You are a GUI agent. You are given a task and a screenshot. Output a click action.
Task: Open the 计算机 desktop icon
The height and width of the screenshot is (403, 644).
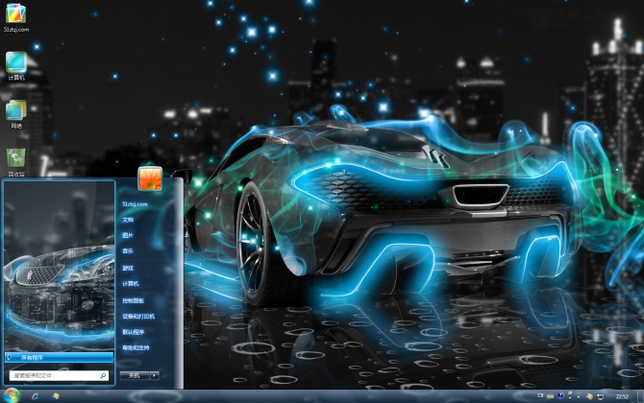click(x=16, y=65)
